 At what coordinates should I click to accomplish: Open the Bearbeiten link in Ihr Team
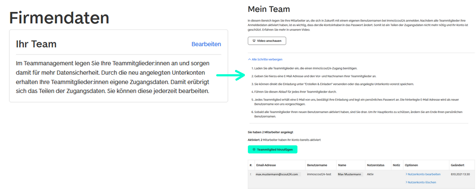206,44
